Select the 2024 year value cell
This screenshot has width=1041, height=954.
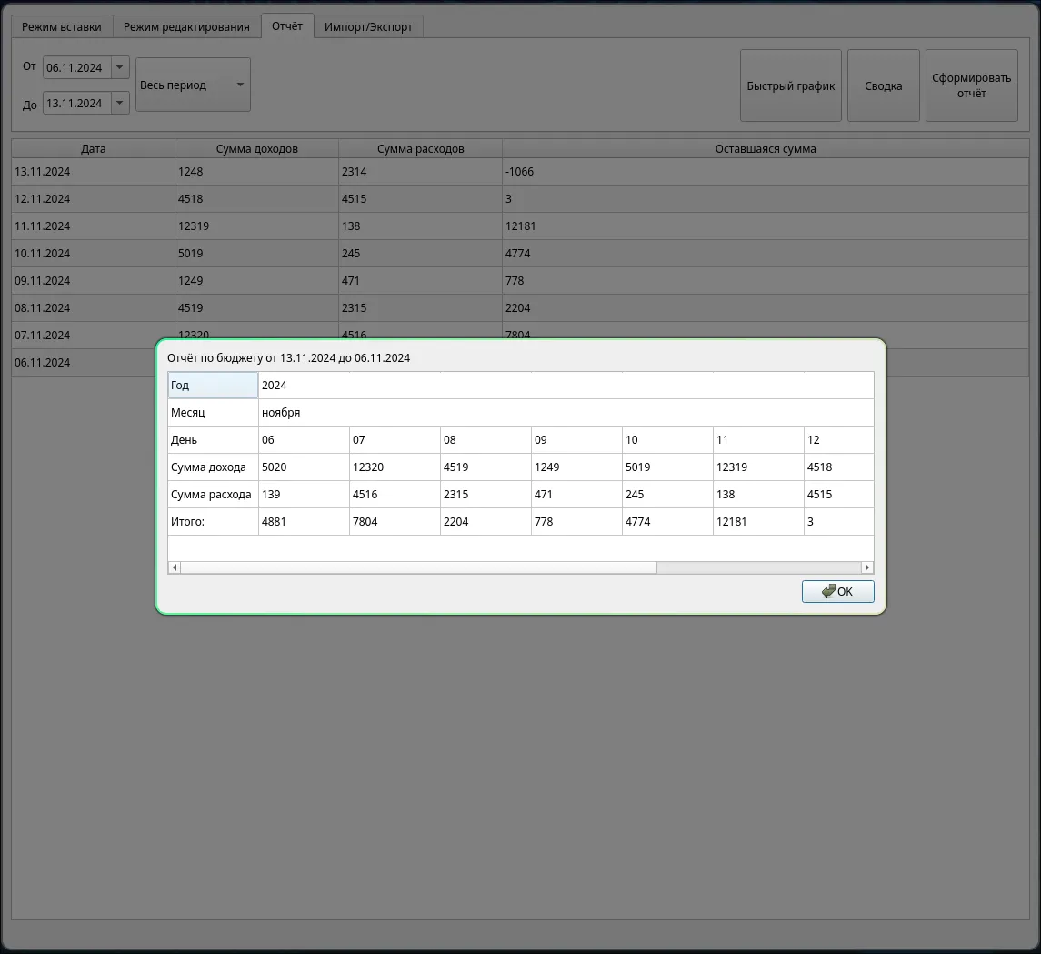(564, 386)
